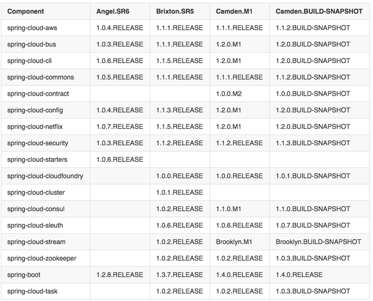Select the spring-cloud-sleuth row label

(x=33, y=225)
